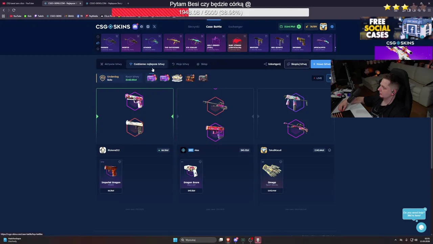Viewport: 433px width, 244px height.
Task: Select the white case in the battle row
Action: coord(177,78)
